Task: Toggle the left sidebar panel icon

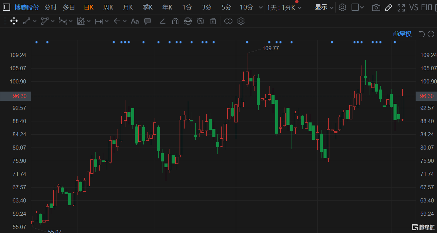Action: click(x=7, y=7)
